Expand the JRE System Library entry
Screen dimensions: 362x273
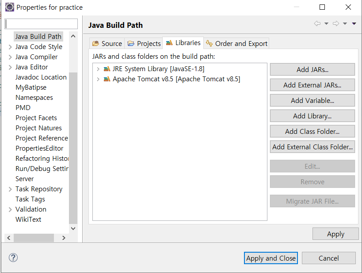coord(98,69)
